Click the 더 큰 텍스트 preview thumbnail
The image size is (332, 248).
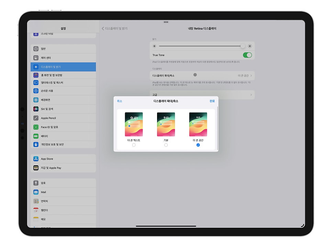[134, 125]
